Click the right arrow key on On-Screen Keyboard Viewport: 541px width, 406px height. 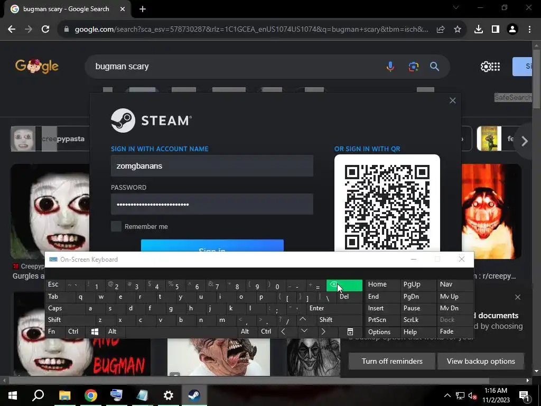click(x=323, y=332)
